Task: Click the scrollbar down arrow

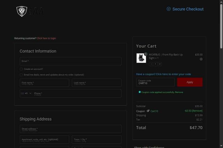Action: 221,146
